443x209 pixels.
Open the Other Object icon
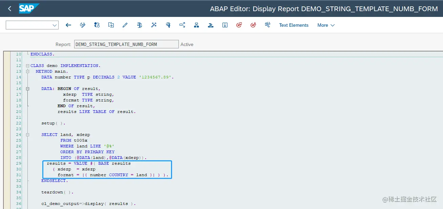pyautogui.click(x=111, y=25)
